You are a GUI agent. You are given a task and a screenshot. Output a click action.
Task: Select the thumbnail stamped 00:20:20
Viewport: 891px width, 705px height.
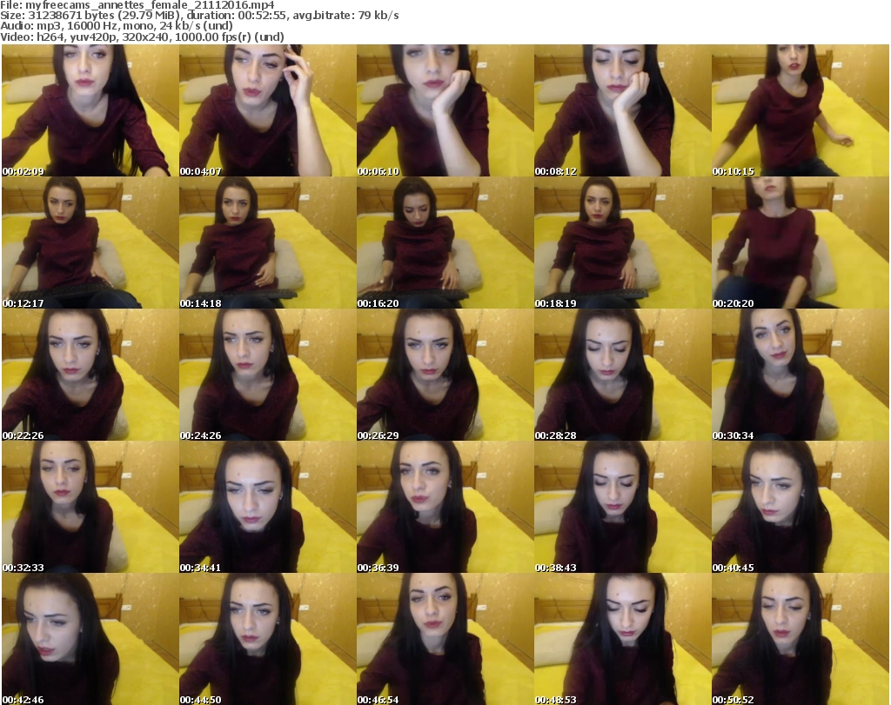[x=801, y=243]
